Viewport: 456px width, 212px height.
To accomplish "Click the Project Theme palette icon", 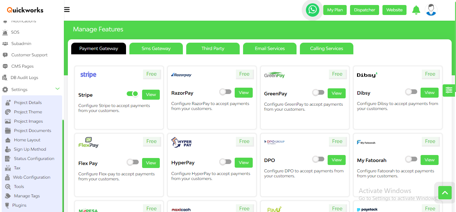I will [8, 112].
